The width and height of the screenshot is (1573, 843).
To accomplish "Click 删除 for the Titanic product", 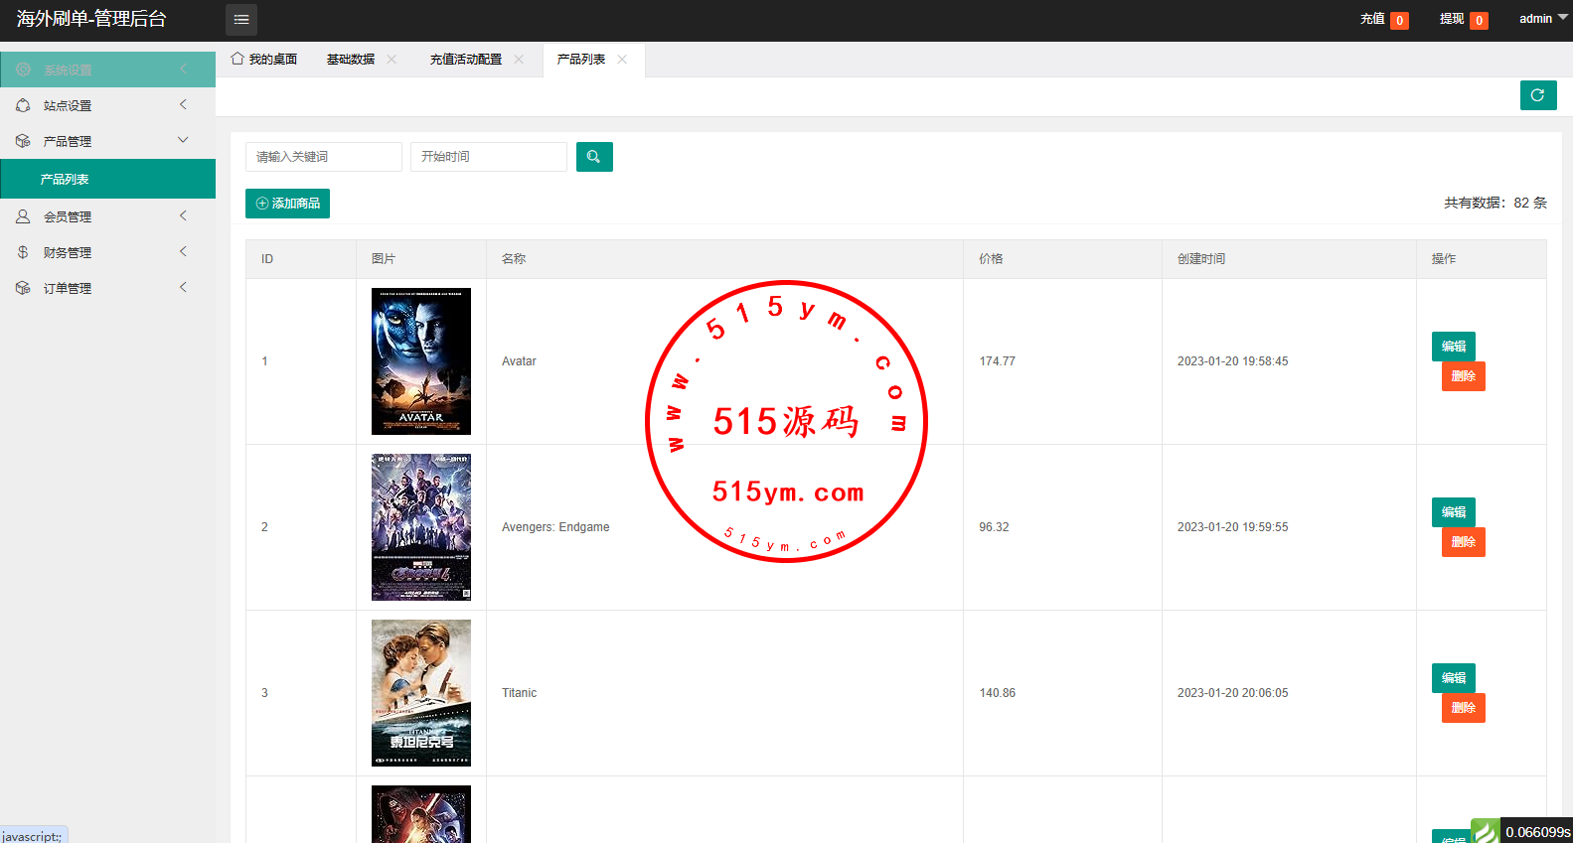I will pyautogui.click(x=1464, y=708).
